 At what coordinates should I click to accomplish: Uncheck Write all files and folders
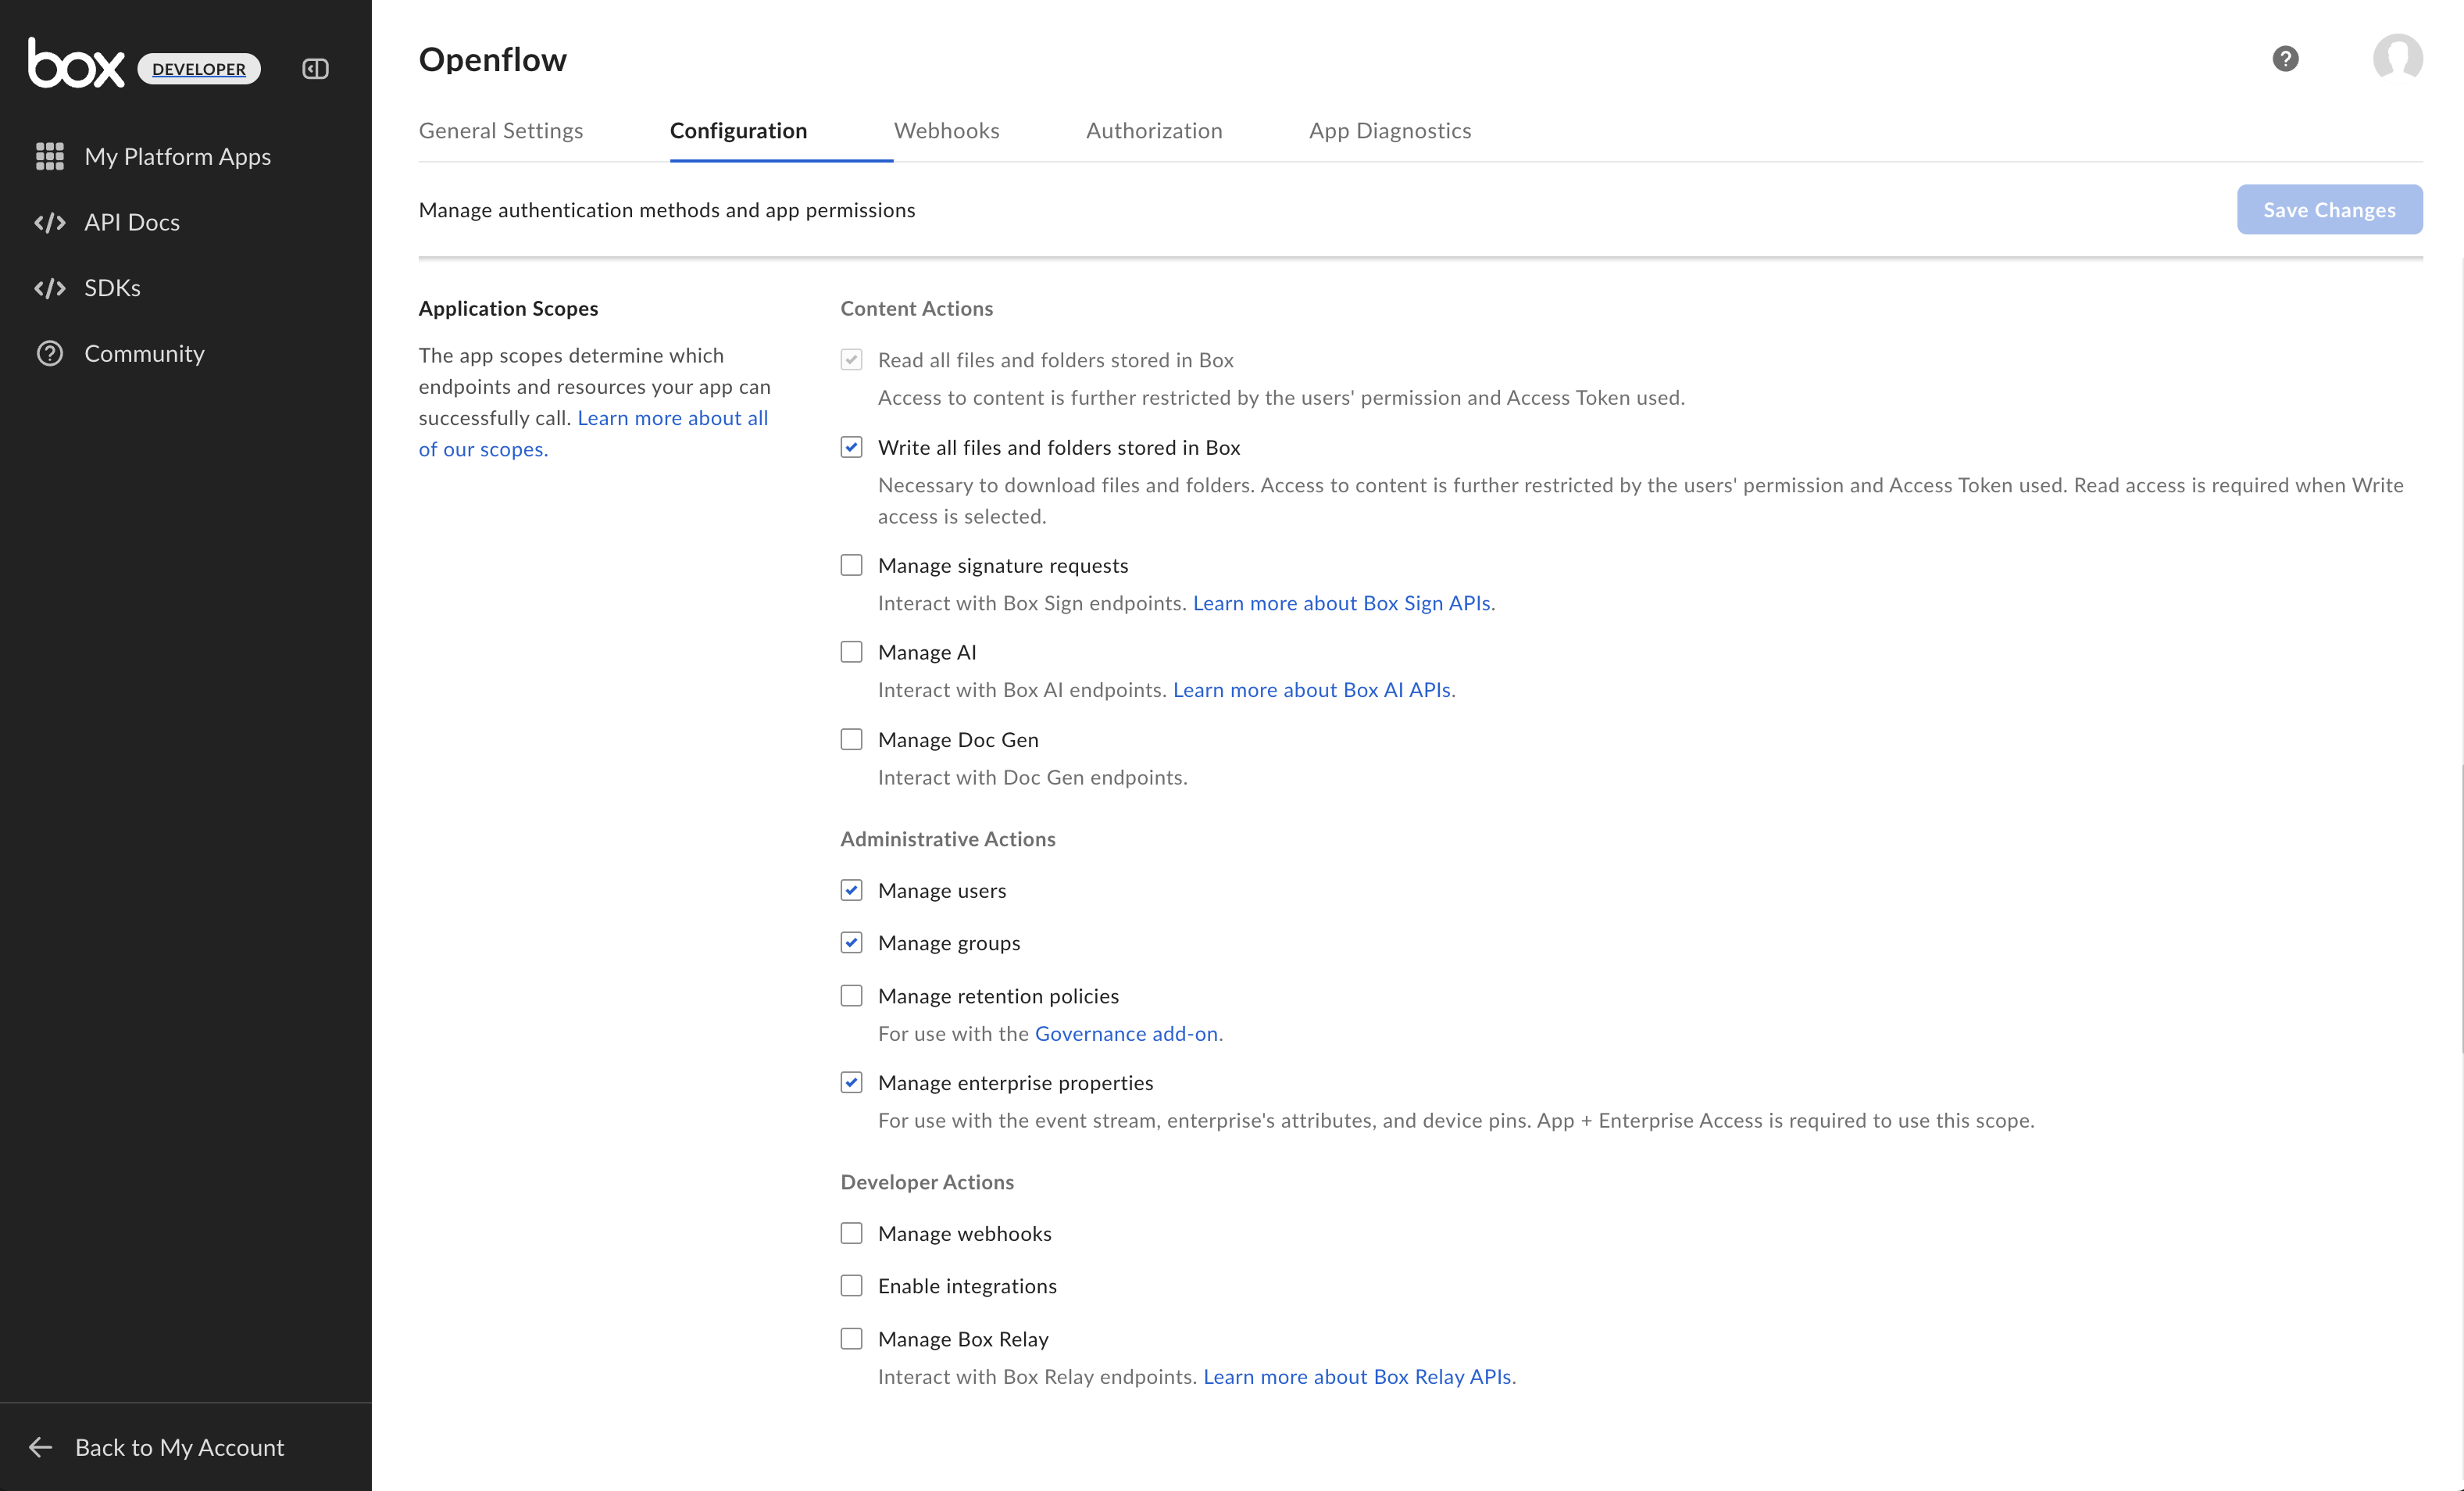point(851,447)
